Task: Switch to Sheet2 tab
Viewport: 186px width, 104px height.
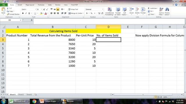Action: coord(21,94)
